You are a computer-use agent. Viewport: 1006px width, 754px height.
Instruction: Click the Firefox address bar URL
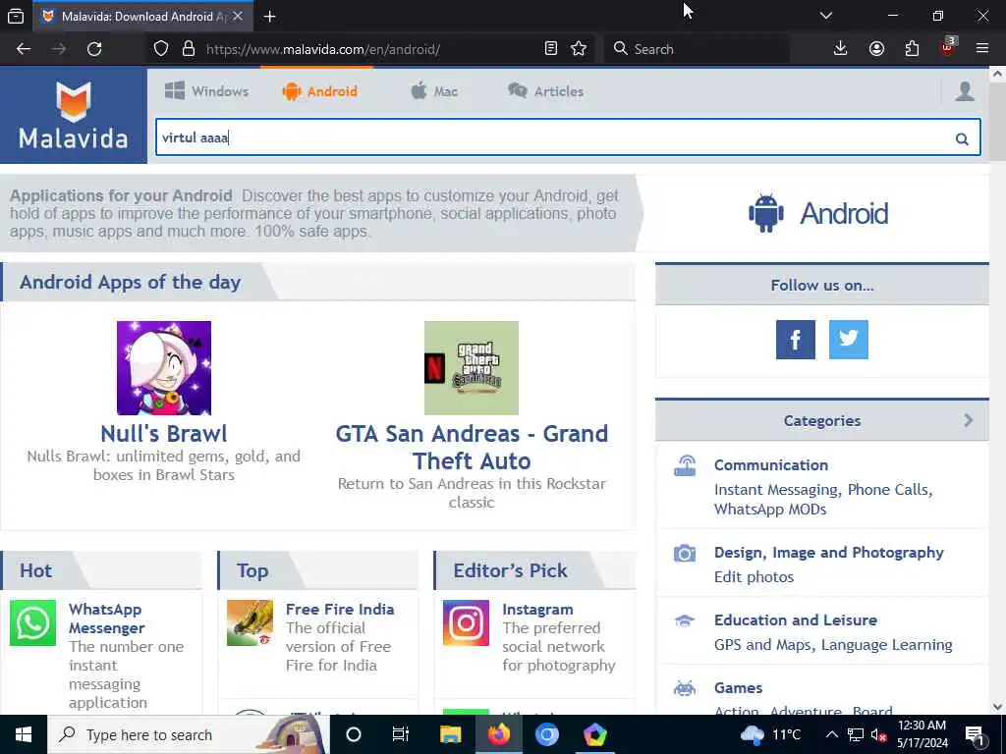tap(322, 49)
